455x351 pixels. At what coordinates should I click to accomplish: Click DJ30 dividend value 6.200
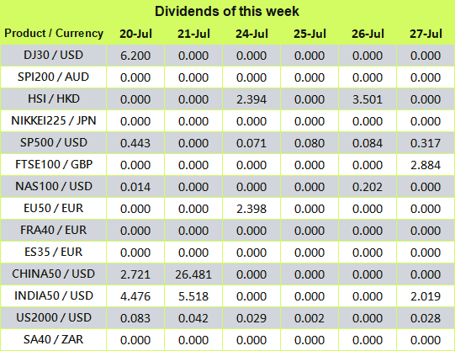click(135, 56)
